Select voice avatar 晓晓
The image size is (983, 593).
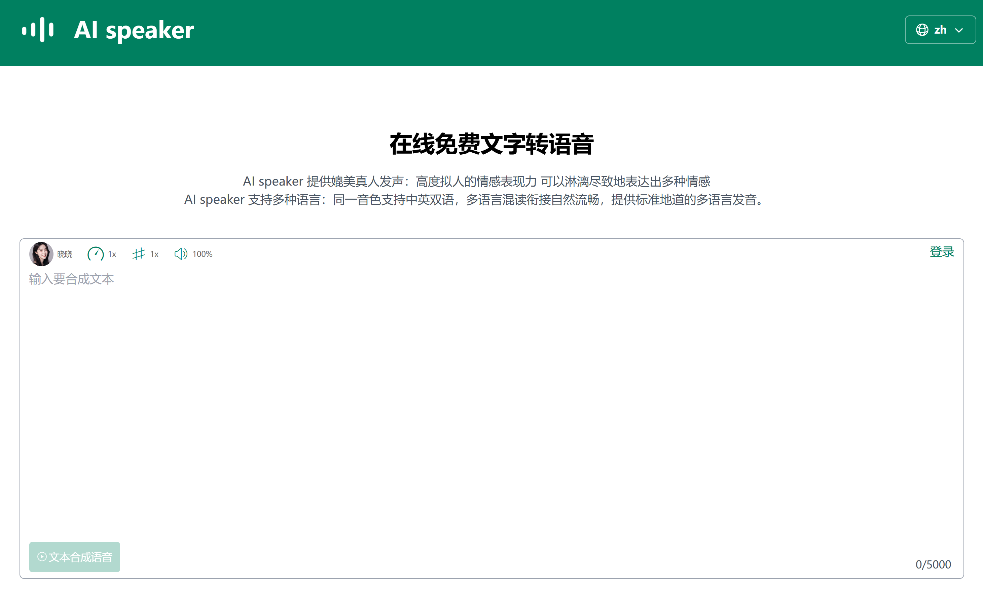pos(41,254)
